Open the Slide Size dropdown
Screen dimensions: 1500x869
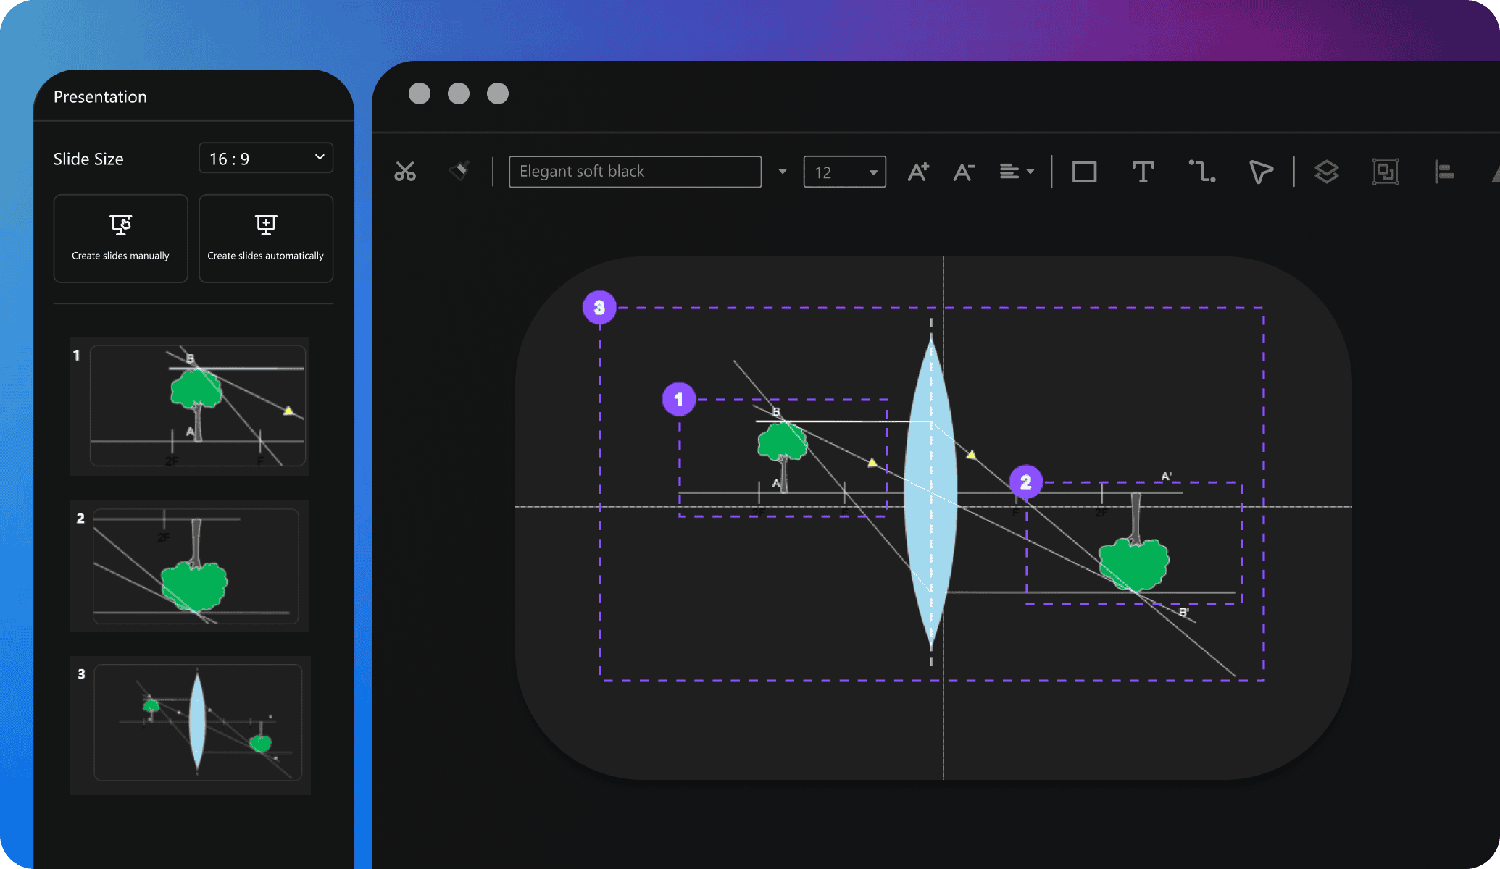[x=263, y=159]
